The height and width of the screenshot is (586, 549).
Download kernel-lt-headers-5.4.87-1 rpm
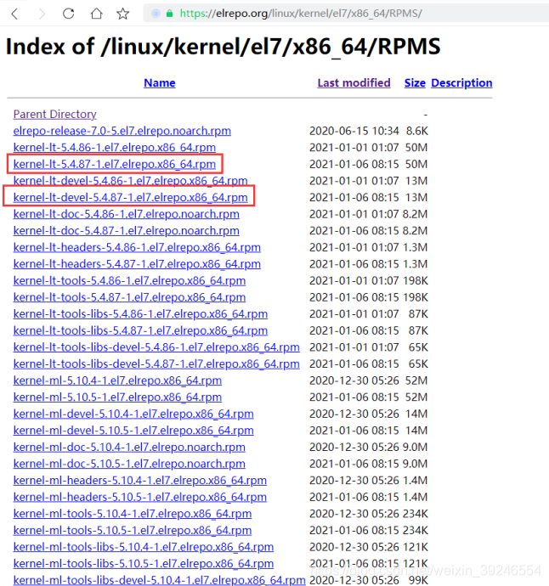[x=137, y=264]
